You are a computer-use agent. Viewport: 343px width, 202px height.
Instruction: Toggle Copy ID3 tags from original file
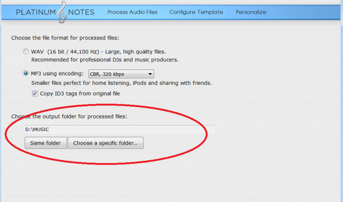pos(35,94)
